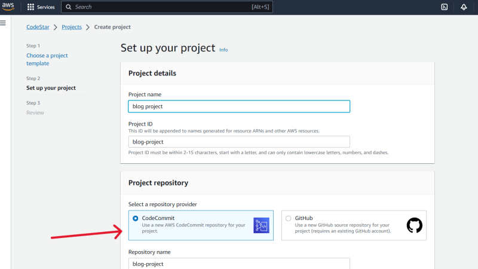The height and width of the screenshot is (269, 478).
Task: Select the GitHub radio button
Action: [x=289, y=218]
